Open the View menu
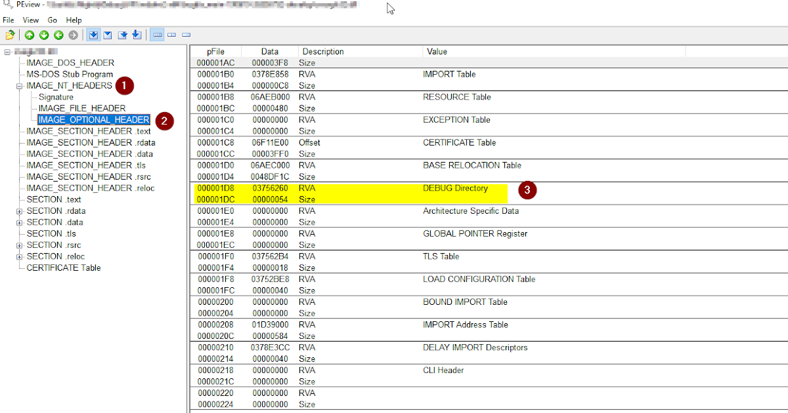788x413 pixels. click(30, 20)
